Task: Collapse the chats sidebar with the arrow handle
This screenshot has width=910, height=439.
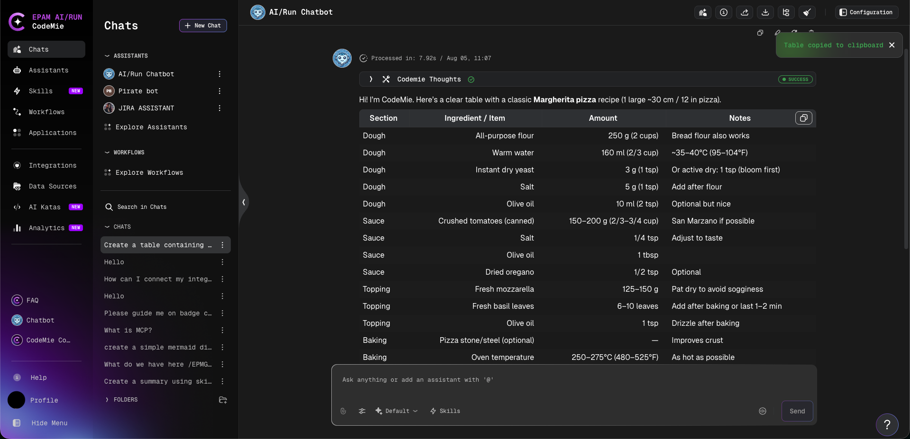Action: (244, 202)
